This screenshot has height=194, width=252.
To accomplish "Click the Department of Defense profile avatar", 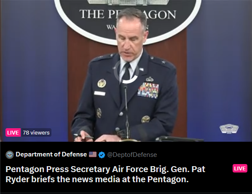I will (10, 155).
